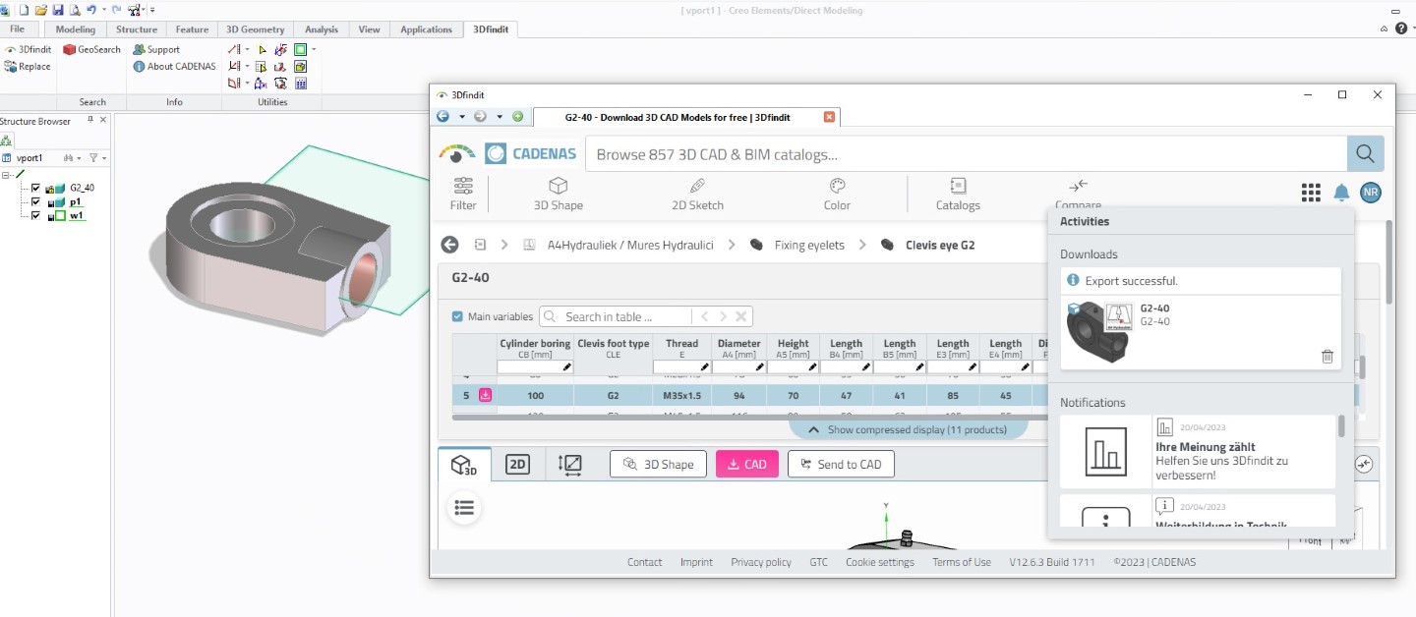Screen dimensions: 1416x617
Task: Select the 3D Shape search mode
Action: (558, 194)
